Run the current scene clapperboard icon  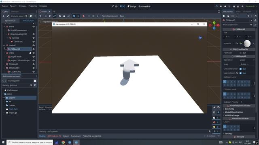234,6
